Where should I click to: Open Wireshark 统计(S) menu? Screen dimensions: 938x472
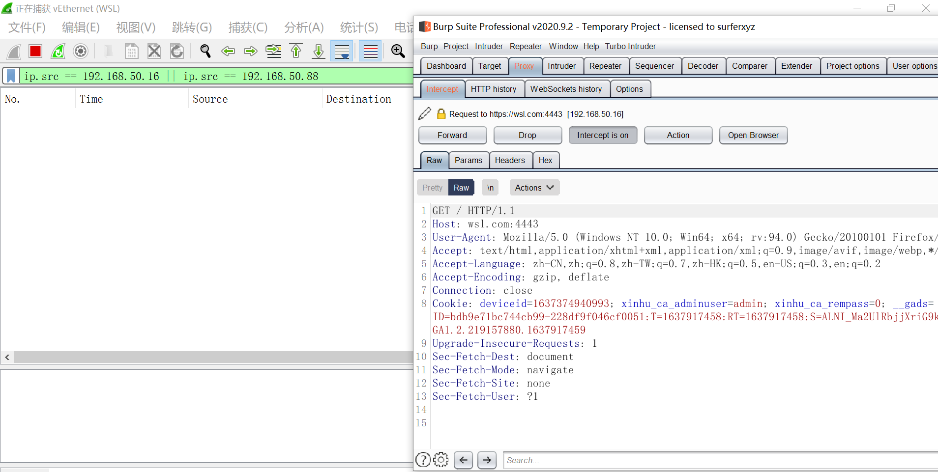(359, 28)
